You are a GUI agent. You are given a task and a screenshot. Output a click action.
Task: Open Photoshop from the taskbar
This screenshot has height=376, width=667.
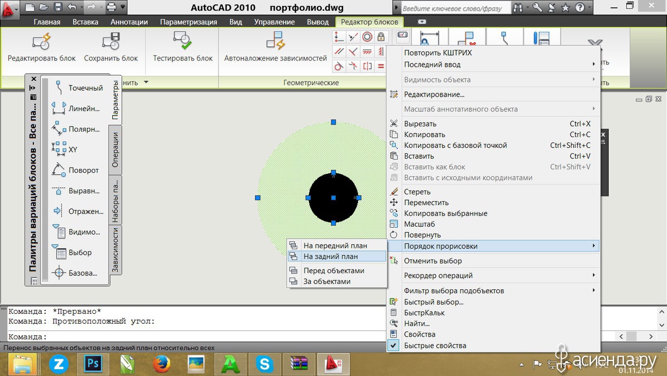point(92,364)
